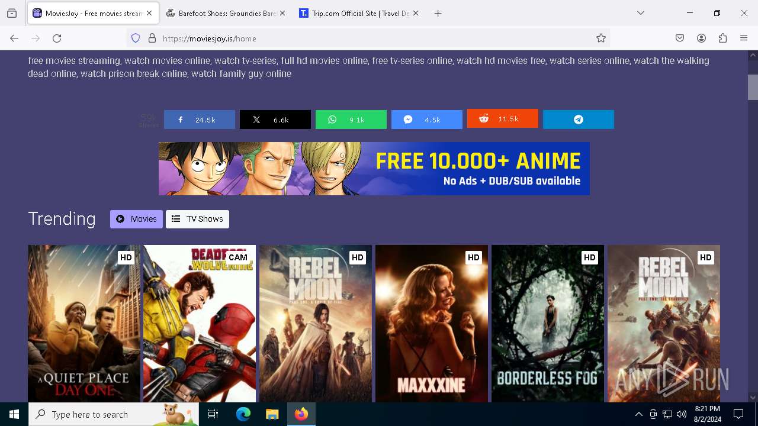Open Rebel Moon Part One poster
This screenshot has height=426, width=758.
point(316,324)
